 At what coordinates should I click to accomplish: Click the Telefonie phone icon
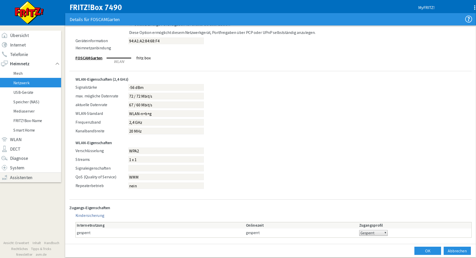click(4, 54)
